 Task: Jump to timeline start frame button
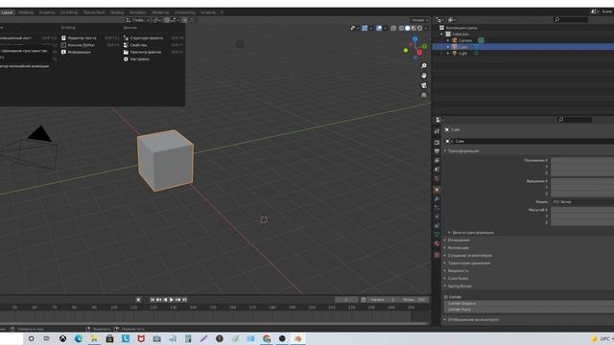(x=153, y=300)
